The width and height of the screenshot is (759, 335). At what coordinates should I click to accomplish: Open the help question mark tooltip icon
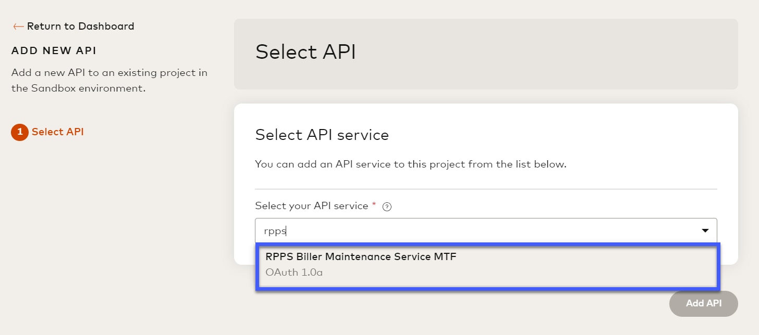pyautogui.click(x=387, y=207)
